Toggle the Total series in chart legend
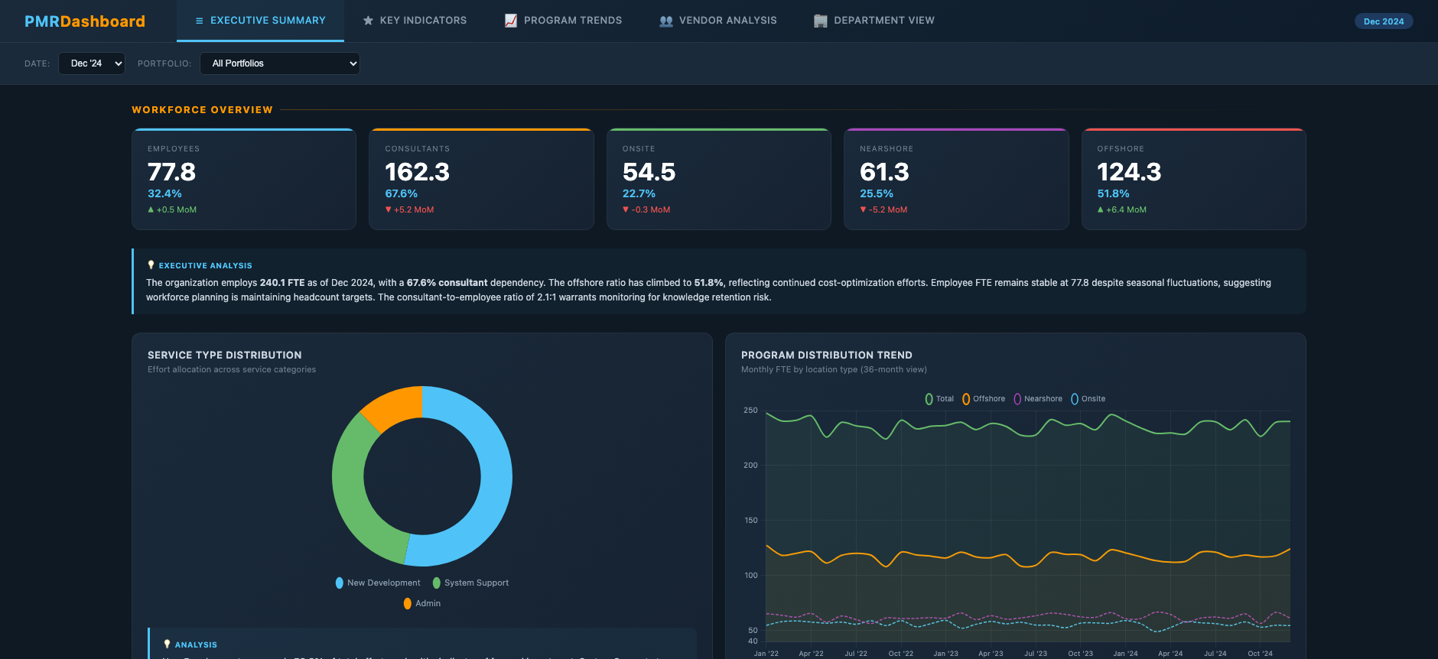Viewport: 1438px width, 659px height. tap(939, 399)
